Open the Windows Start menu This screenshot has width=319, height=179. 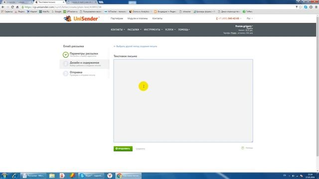(4, 176)
